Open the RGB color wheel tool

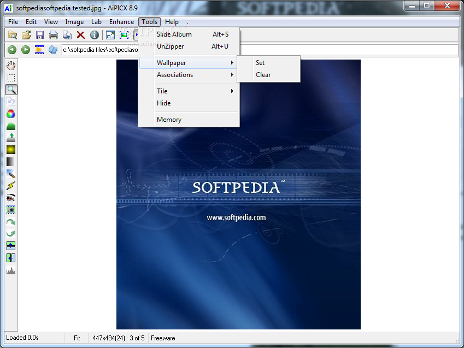(x=11, y=114)
